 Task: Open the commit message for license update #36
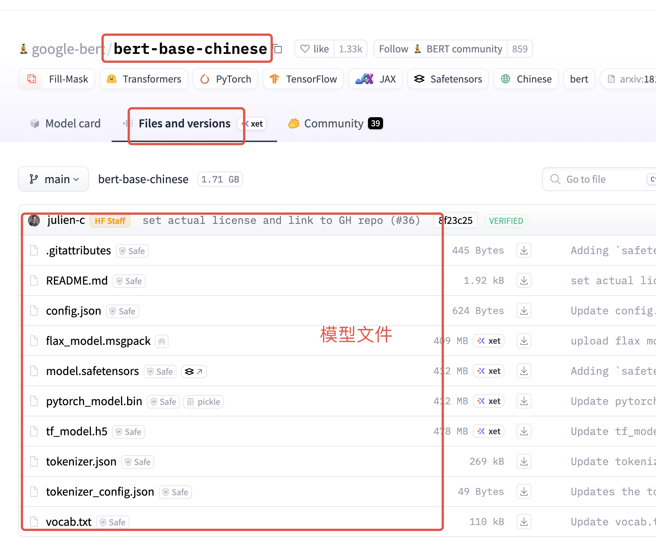click(281, 220)
